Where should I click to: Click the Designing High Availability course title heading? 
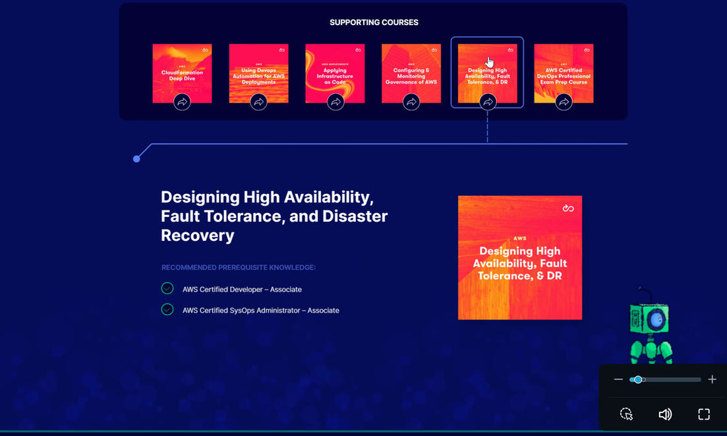click(274, 216)
